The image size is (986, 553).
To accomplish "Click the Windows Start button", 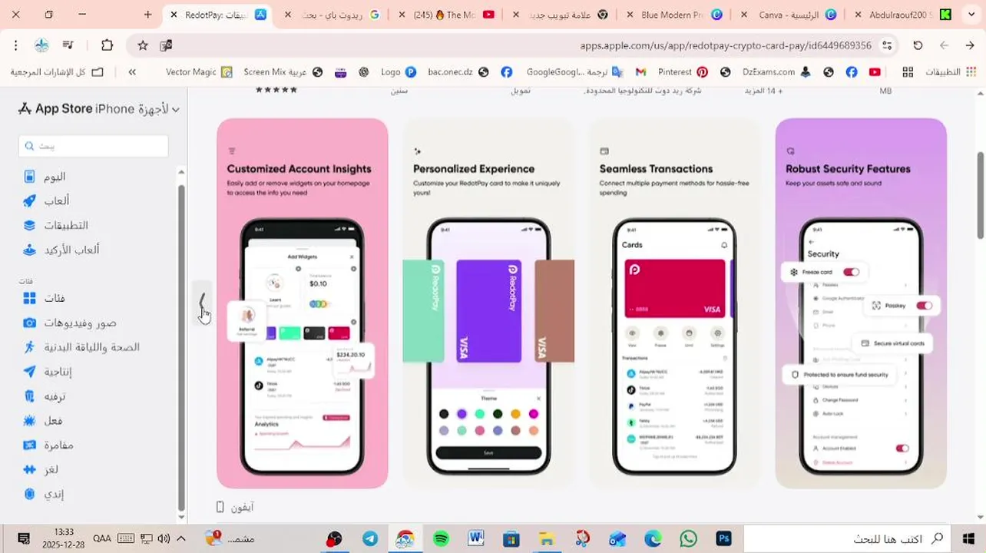I will [x=969, y=538].
